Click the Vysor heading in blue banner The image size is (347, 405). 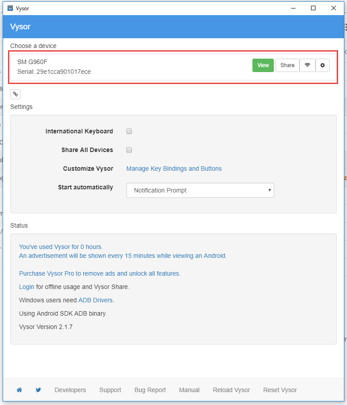20,27
